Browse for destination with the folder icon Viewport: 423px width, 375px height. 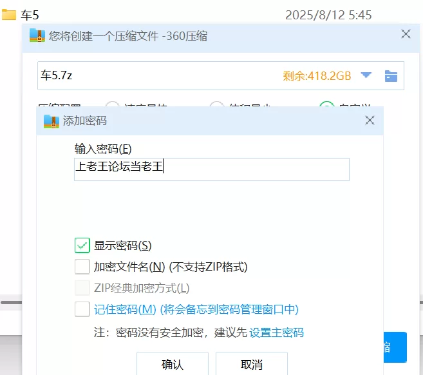[391, 76]
